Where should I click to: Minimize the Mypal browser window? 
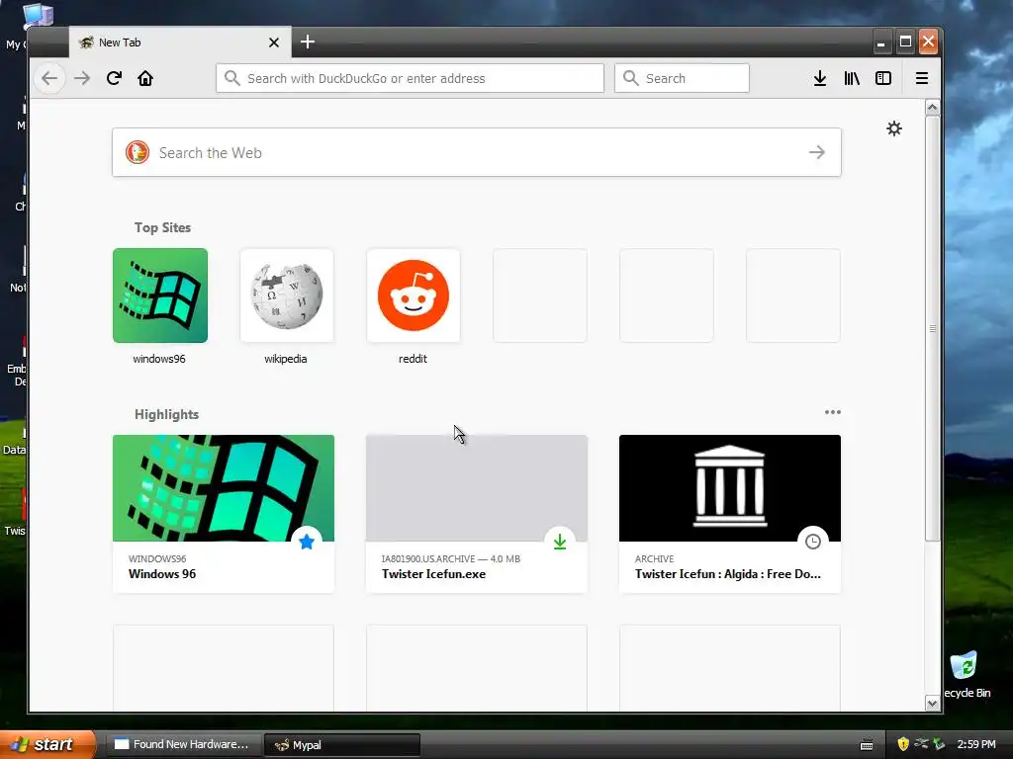pos(880,42)
